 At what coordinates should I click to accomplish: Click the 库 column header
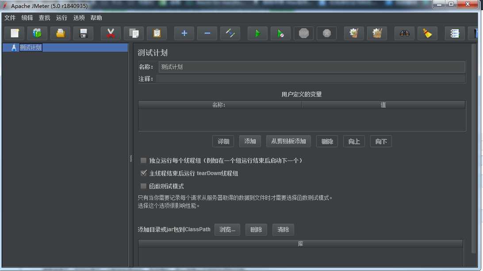point(301,244)
